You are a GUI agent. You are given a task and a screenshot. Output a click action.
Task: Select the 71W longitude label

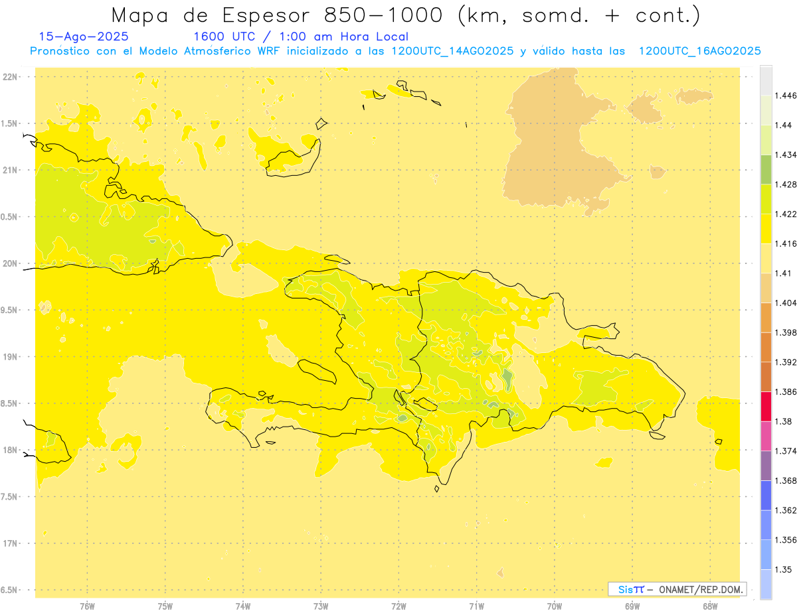point(476,606)
